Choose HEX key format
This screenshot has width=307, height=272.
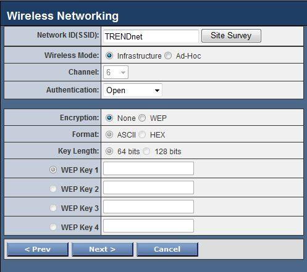point(142,134)
